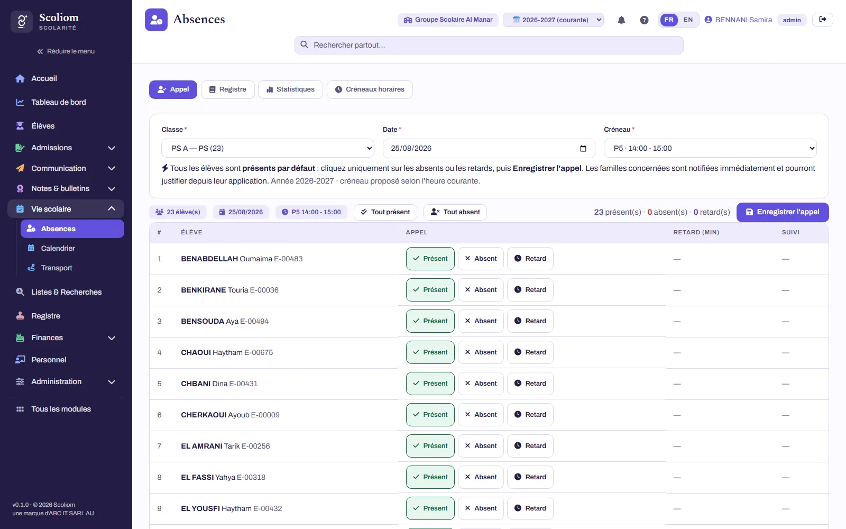
Task: Switch language to FR
Action: pos(669,20)
